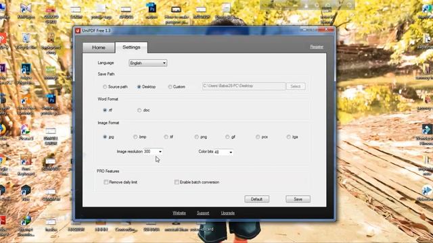Follow the Upgrade link
This screenshot has height=243, width=433.
click(228, 213)
